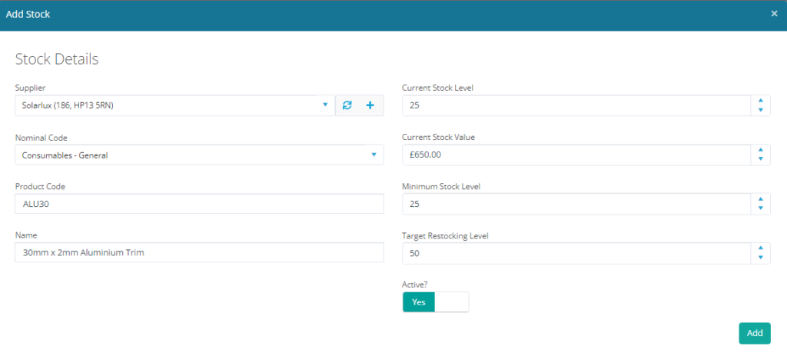Decrease Target Restocking Level with down arrow

(x=760, y=258)
